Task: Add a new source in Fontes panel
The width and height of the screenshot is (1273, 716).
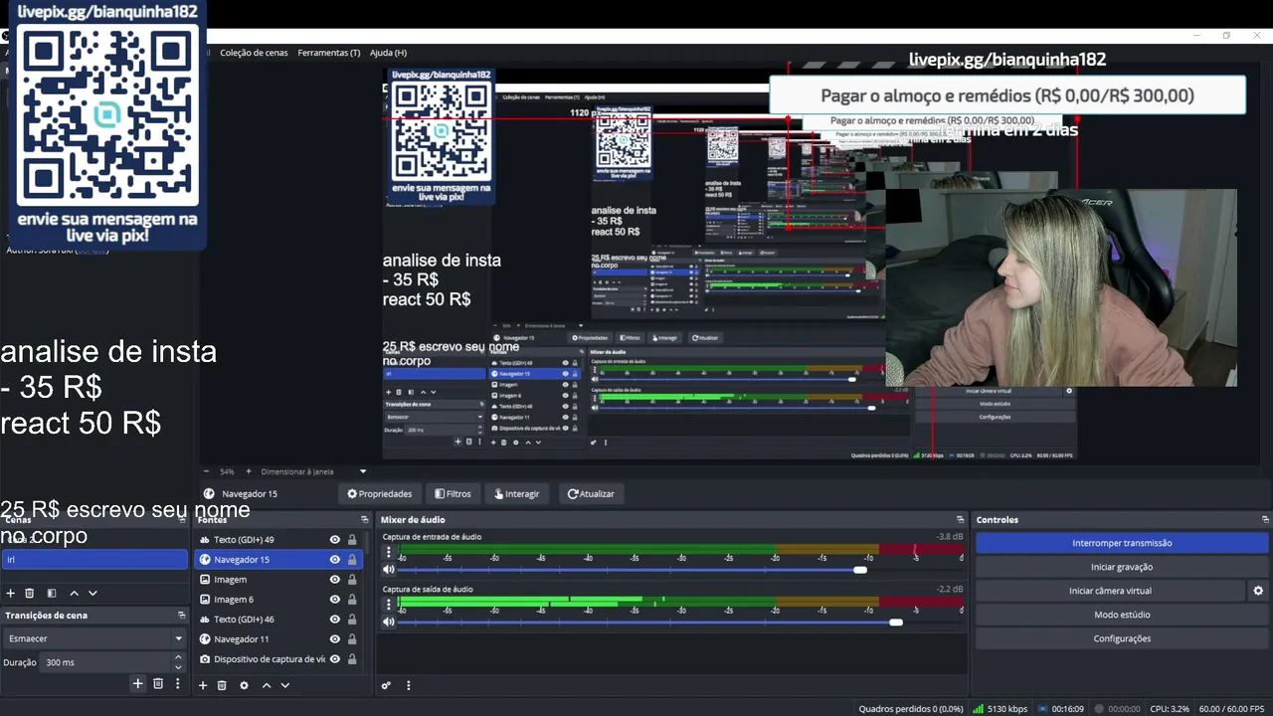Action: pyautogui.click(x=203, y=685)
